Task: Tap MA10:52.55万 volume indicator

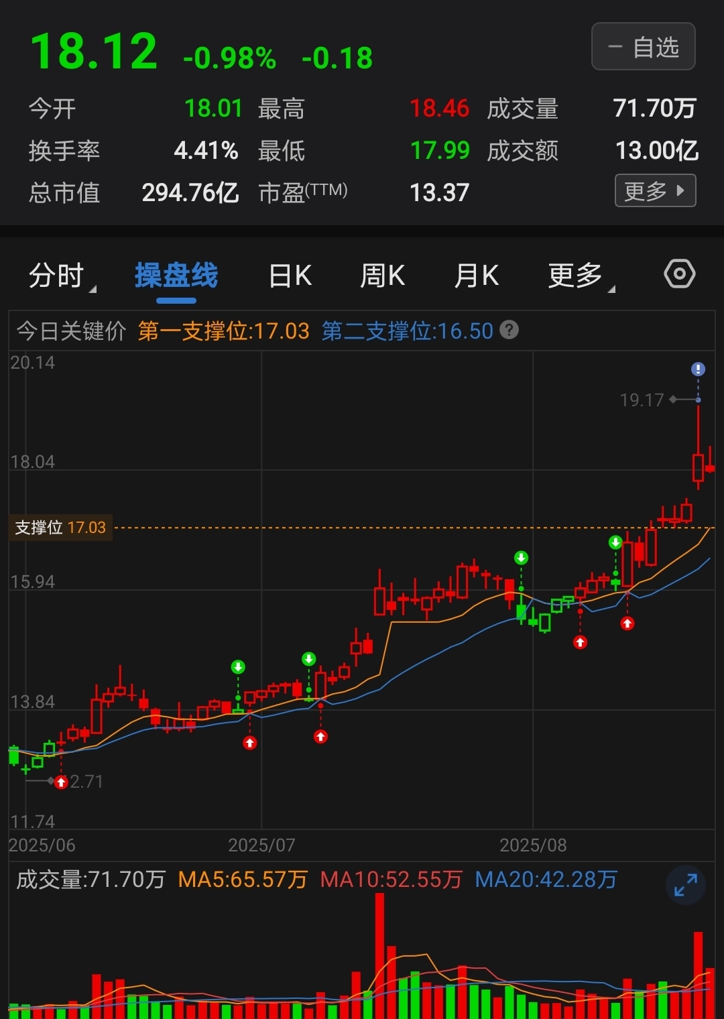Action: pyautogui.click(x=391, y=880)
